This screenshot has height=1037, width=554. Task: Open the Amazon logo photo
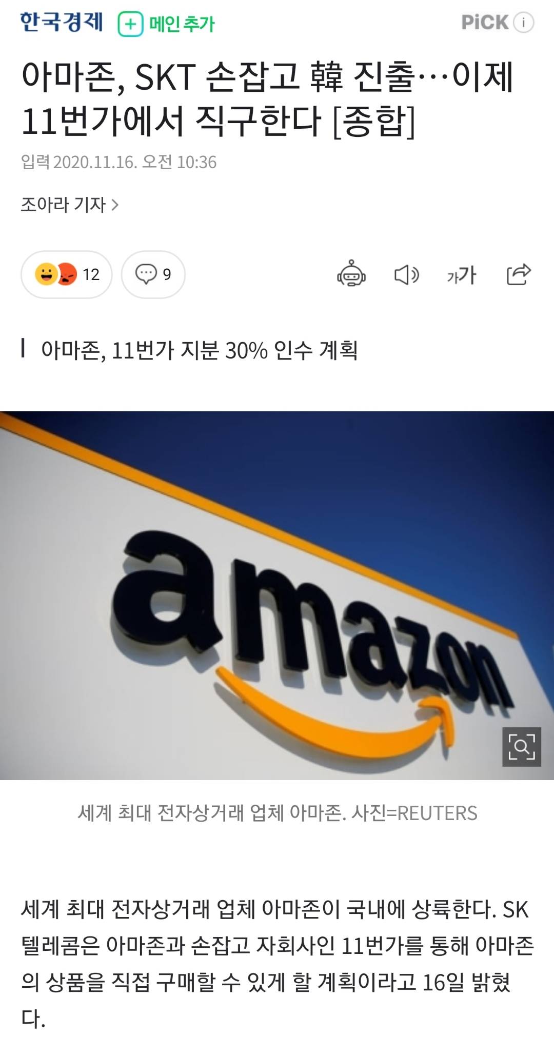277,595
